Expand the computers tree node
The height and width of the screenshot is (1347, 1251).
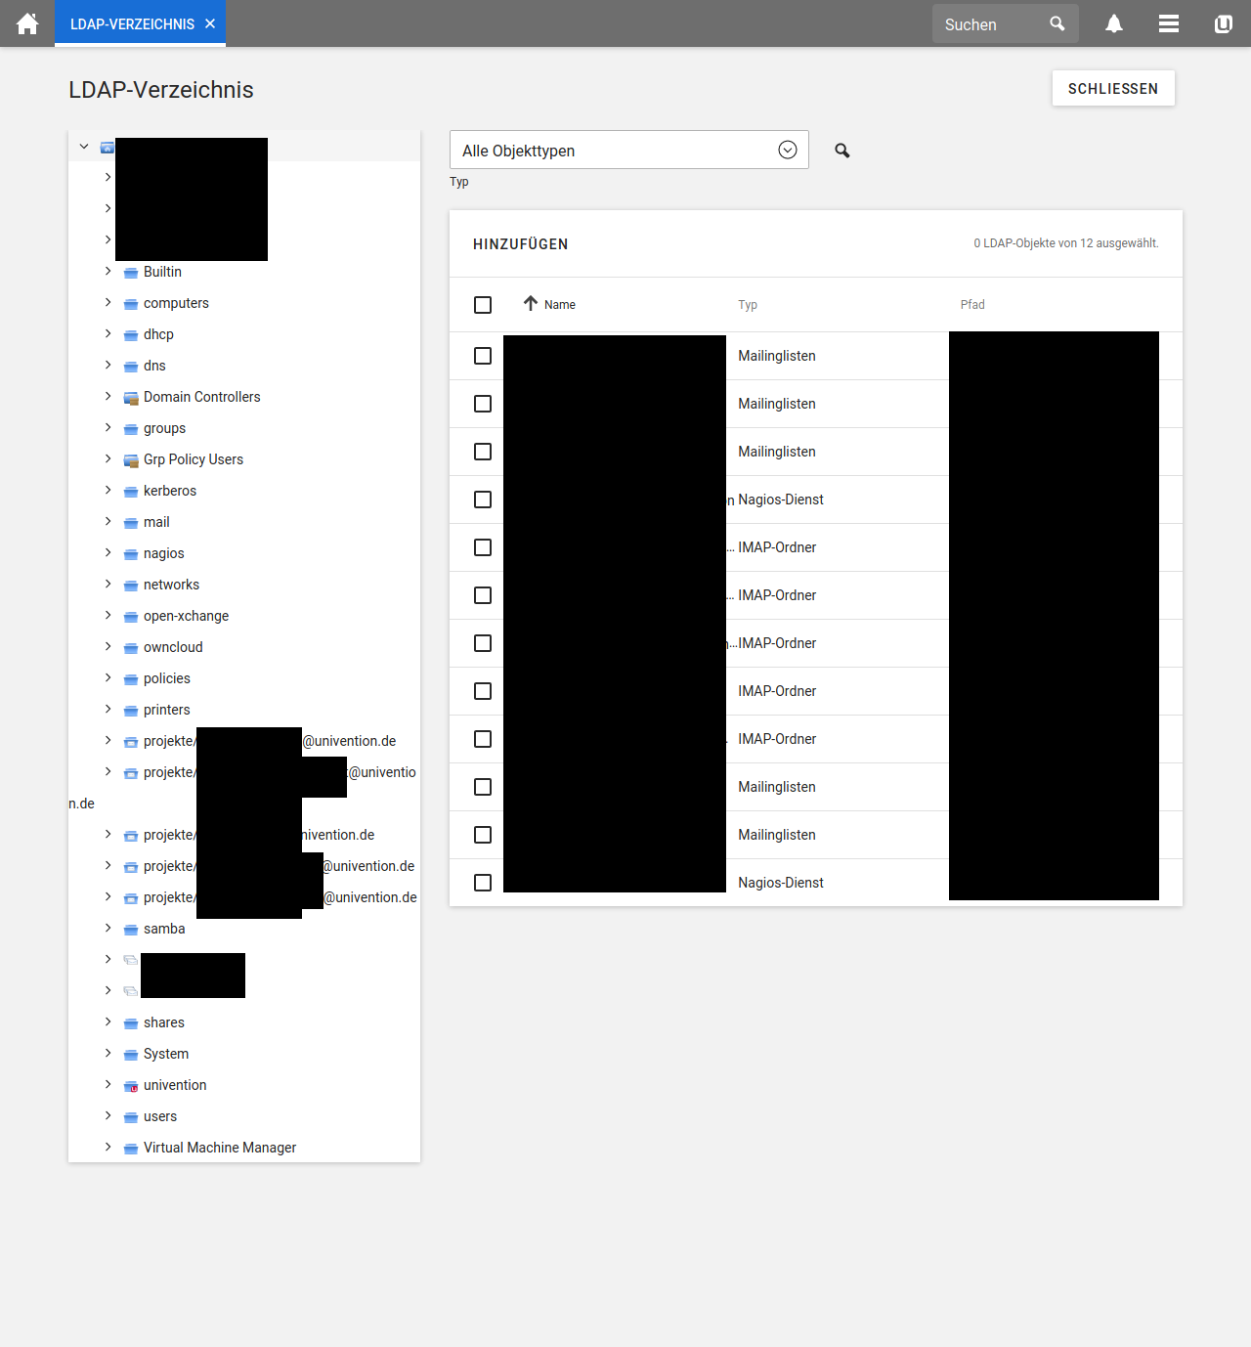(x=108, y=303)
